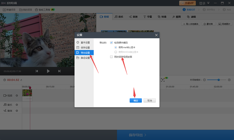Open the 登录 dropdown menu
Image resolution: width=234 pixels, height=140 pixels.
[204, 3]
